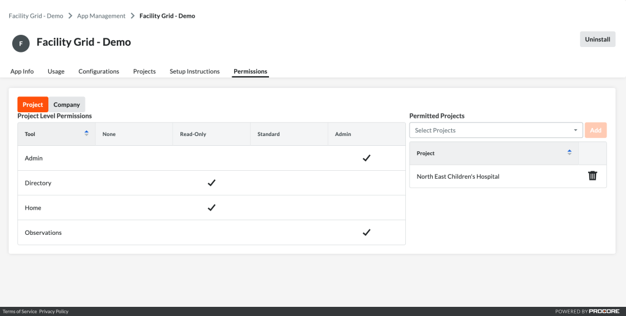Click the Select Projects dropdown arrow
The image size is (626, 316).
point(575,131)
